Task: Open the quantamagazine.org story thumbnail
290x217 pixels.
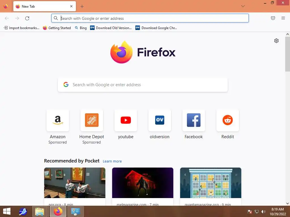Action: point(211,183)
